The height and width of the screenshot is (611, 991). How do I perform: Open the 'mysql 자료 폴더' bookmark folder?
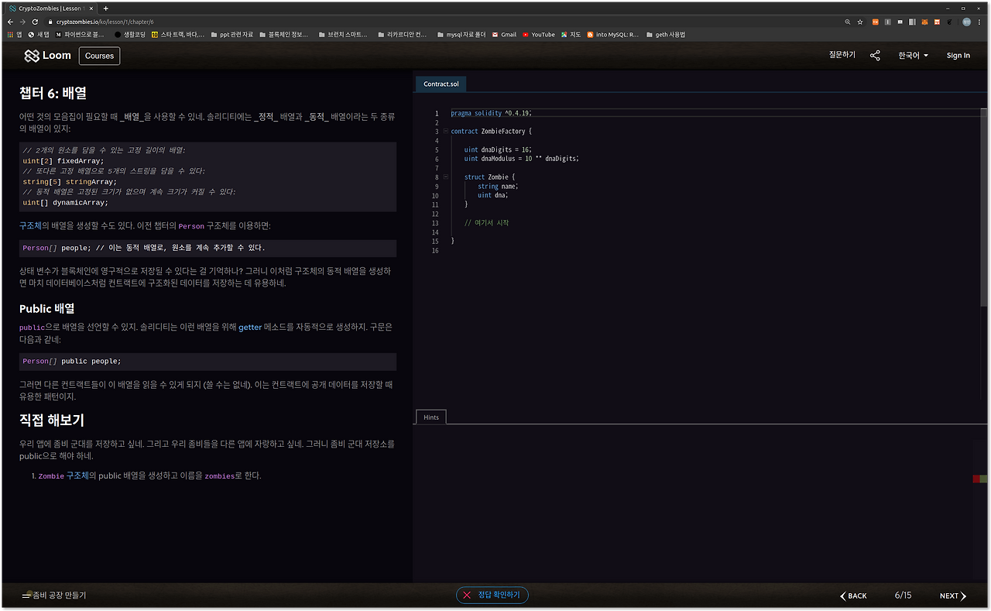[461, 35]
